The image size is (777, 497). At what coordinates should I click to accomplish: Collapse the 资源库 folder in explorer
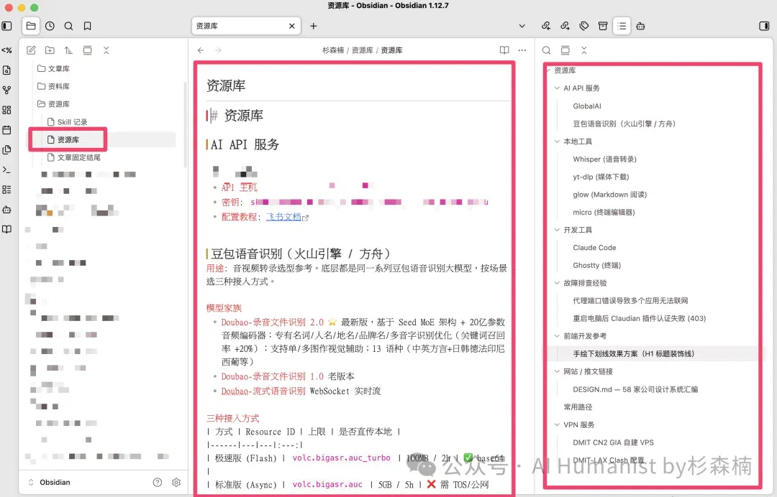[x=53, y=104]
